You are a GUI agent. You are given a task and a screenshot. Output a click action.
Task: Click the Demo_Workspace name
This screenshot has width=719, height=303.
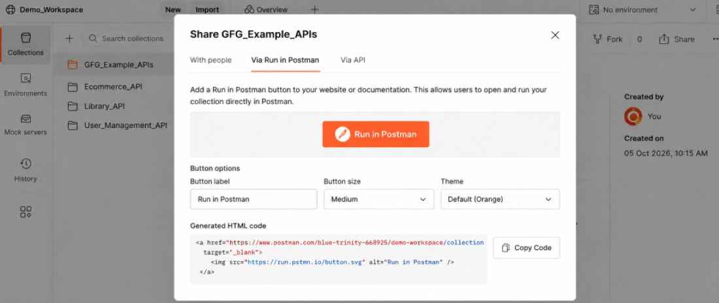[x=52, y=10]
